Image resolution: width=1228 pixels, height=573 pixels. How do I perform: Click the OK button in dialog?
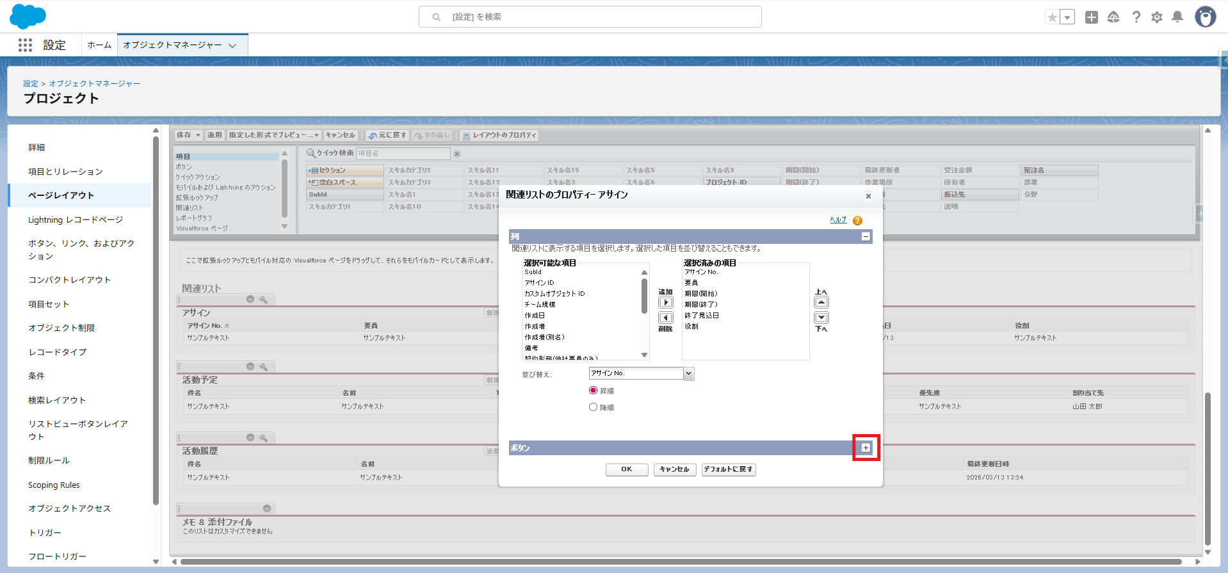pos(626,469)
